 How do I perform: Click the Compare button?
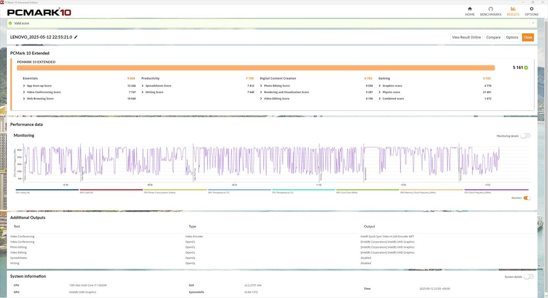(493, 37)
